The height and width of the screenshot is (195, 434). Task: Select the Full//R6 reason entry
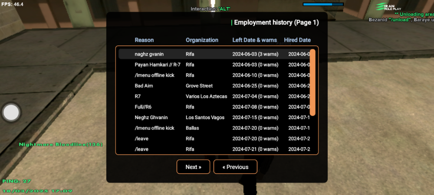tap(143, 107)
